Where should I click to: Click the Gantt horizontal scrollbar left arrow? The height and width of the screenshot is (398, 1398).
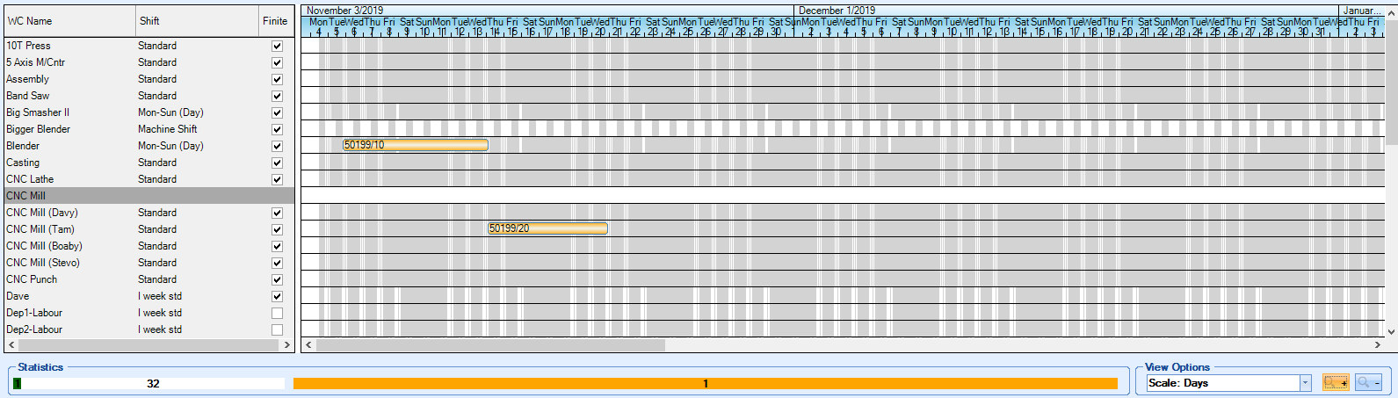[x=308, y=345]
